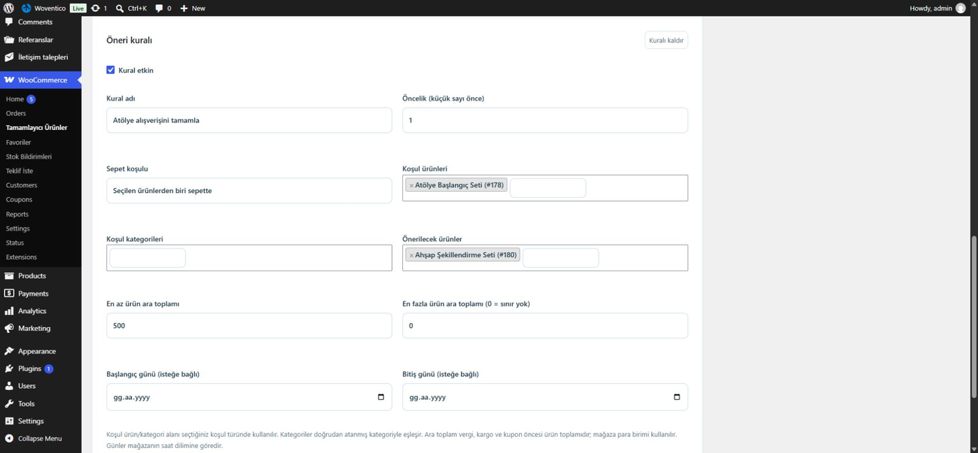Collapse the admin sidebar menu

point(41,438)
